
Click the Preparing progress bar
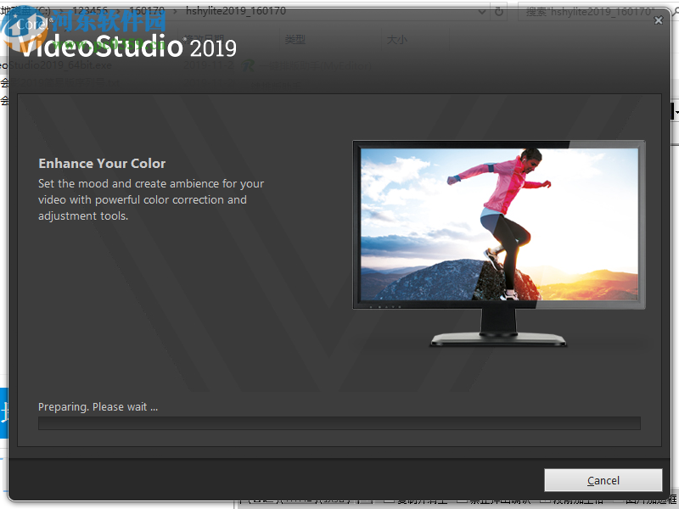[x=339, y=422]
